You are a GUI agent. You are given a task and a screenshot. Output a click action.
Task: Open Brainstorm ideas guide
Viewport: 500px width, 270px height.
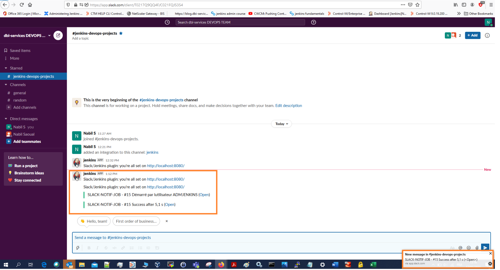tap(29, 173)
